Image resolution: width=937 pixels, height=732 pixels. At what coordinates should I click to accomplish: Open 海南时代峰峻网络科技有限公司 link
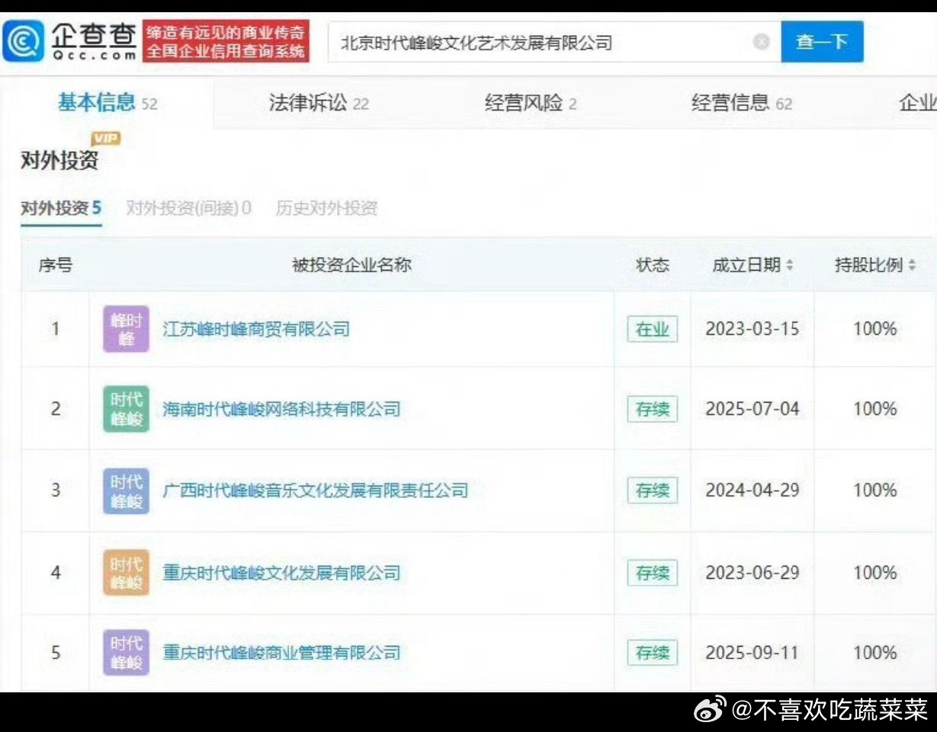tap(281, 409)
